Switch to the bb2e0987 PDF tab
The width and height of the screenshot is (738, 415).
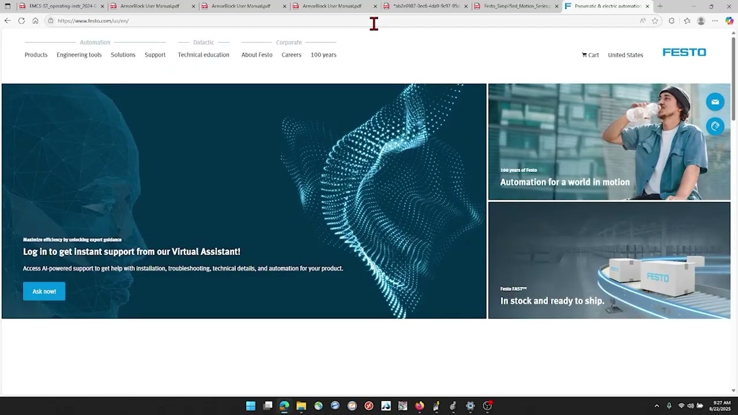tap(426, 6)
